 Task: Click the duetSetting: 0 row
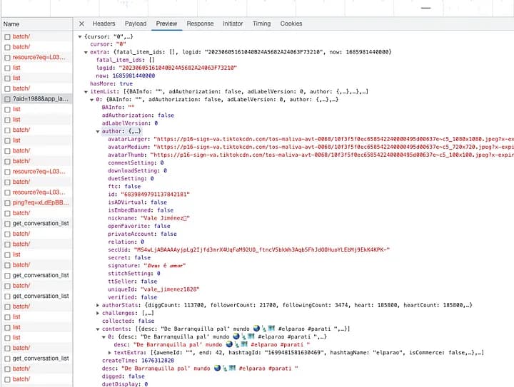tap(131, 178)
